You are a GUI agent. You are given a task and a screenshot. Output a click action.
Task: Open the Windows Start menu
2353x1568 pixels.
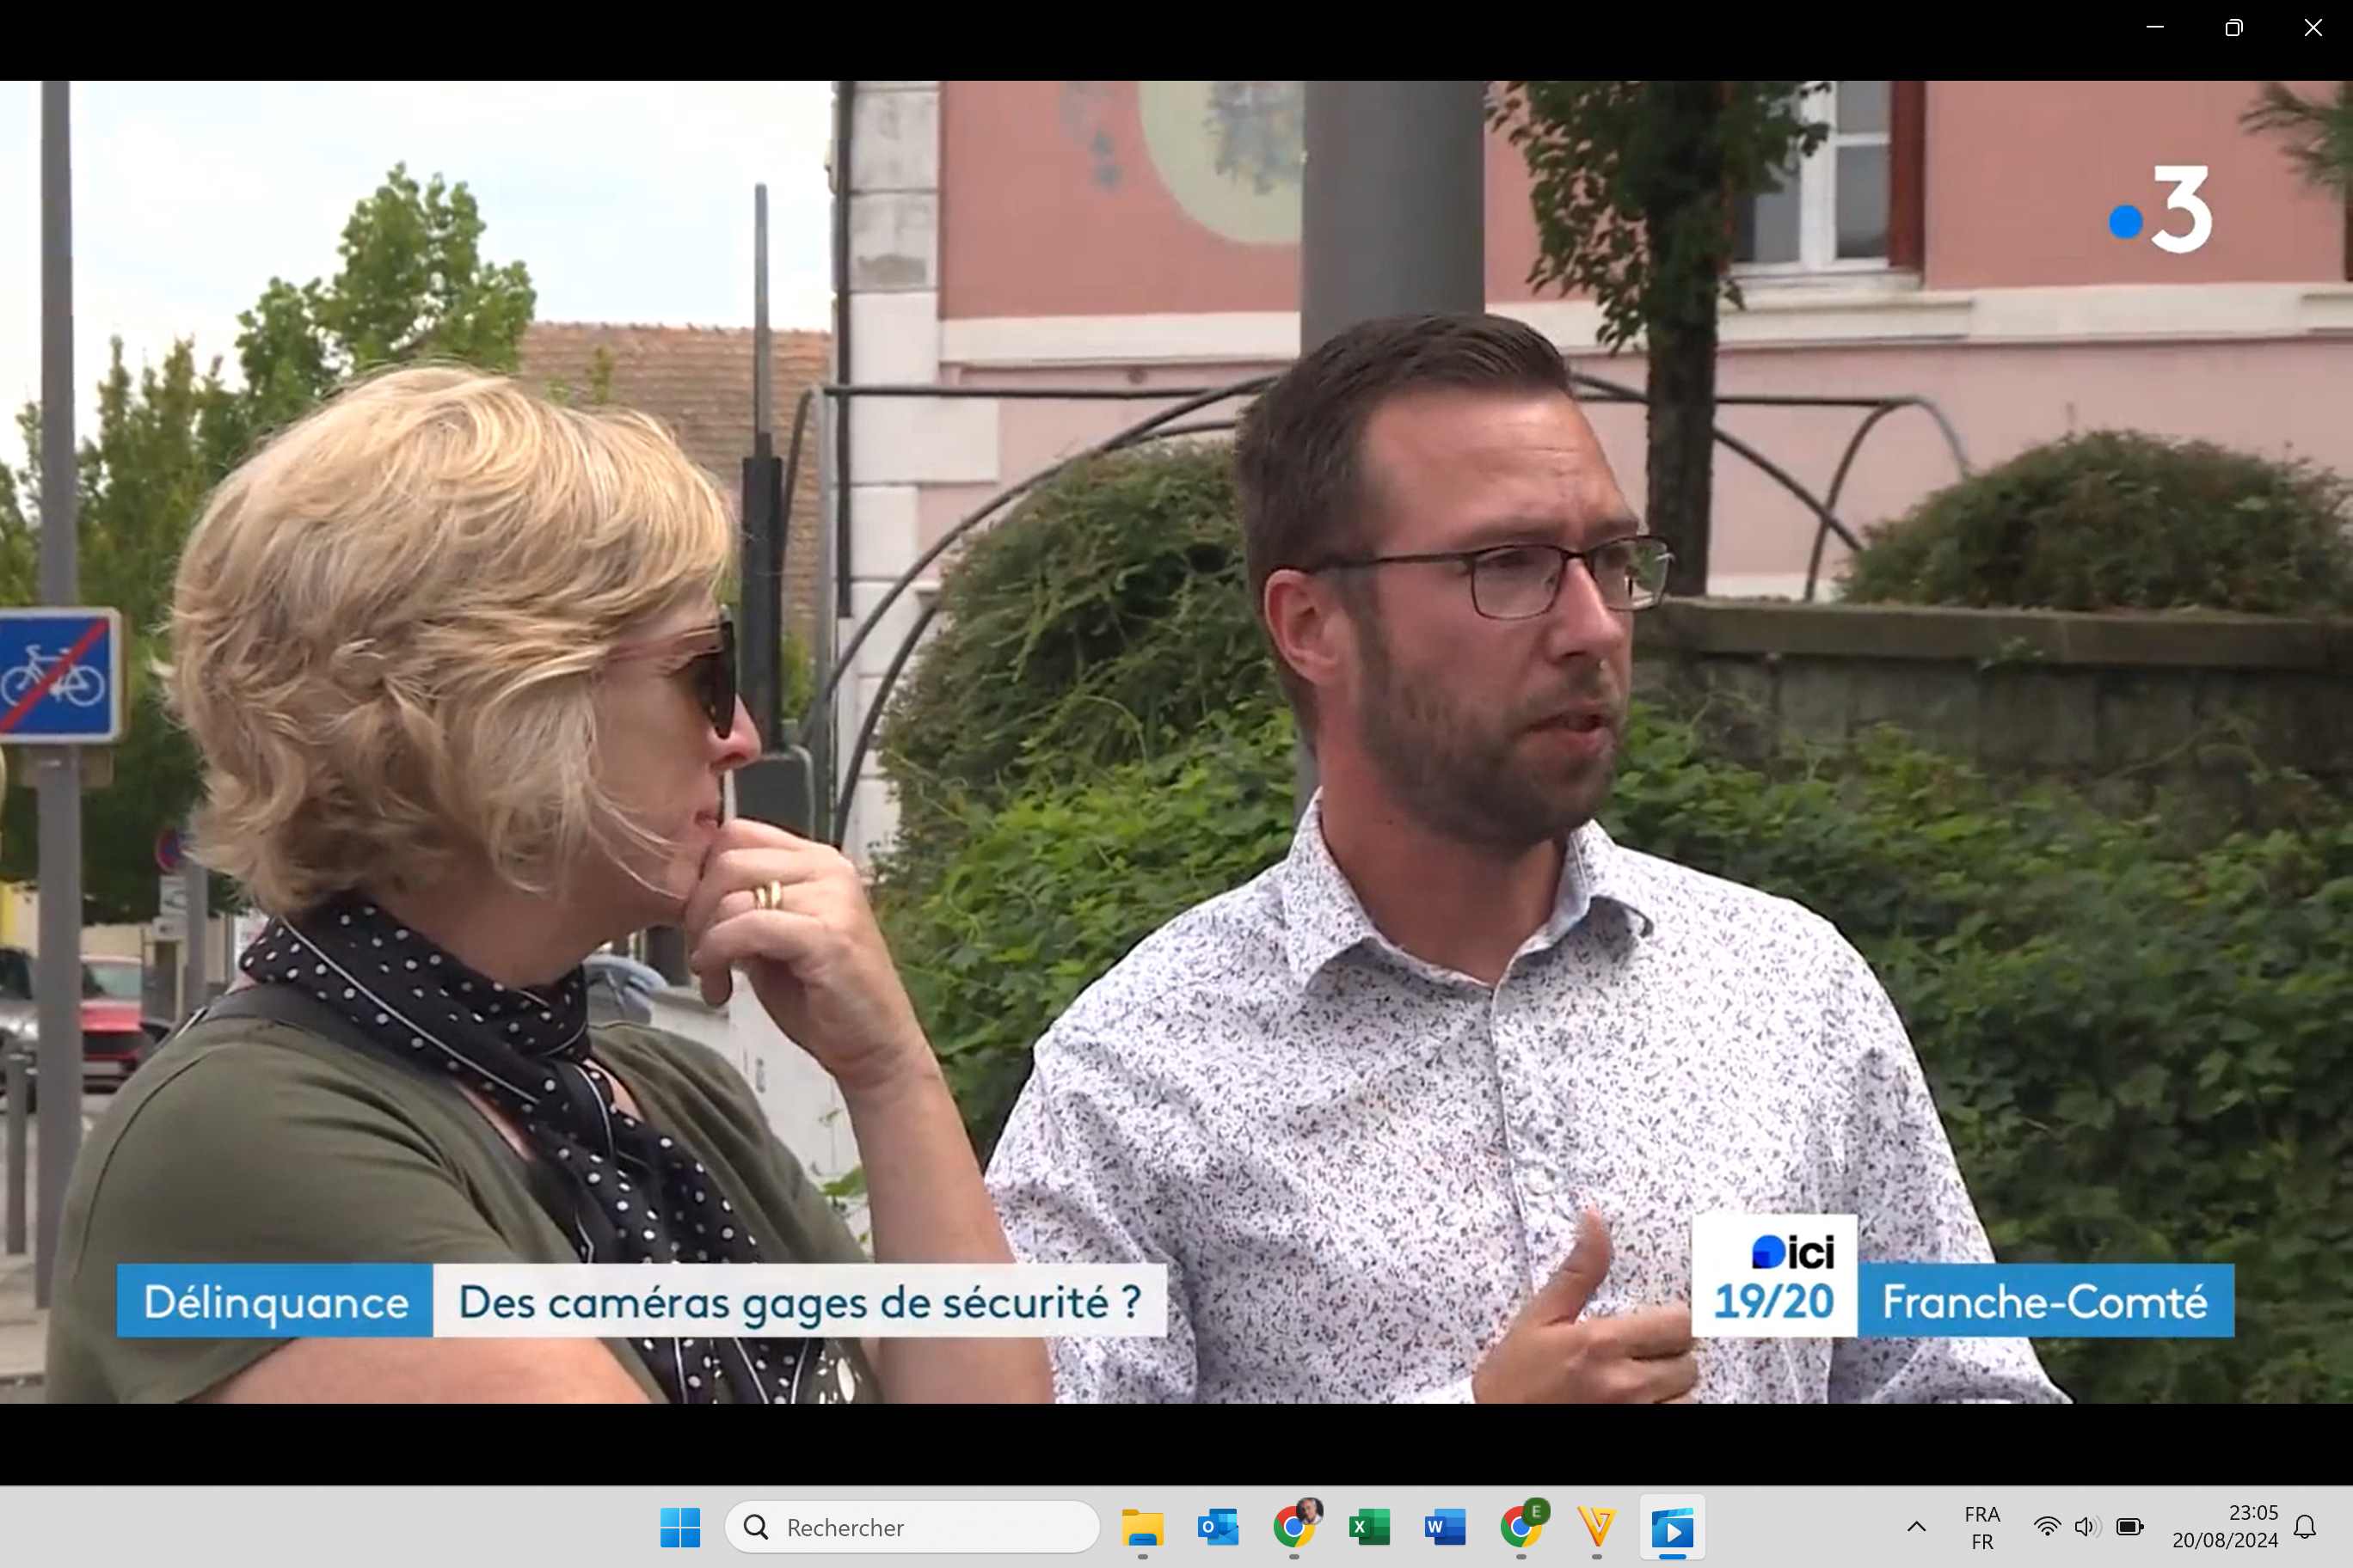[680, 1527]
